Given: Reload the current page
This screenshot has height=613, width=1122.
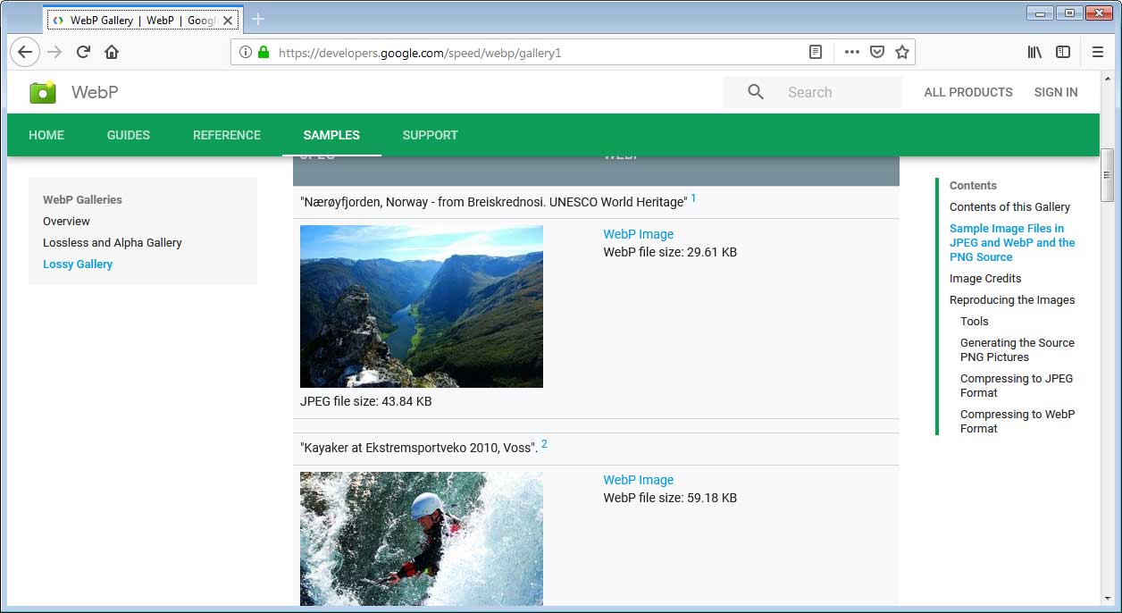Looking at the screenshot, I should pos(83,52).
